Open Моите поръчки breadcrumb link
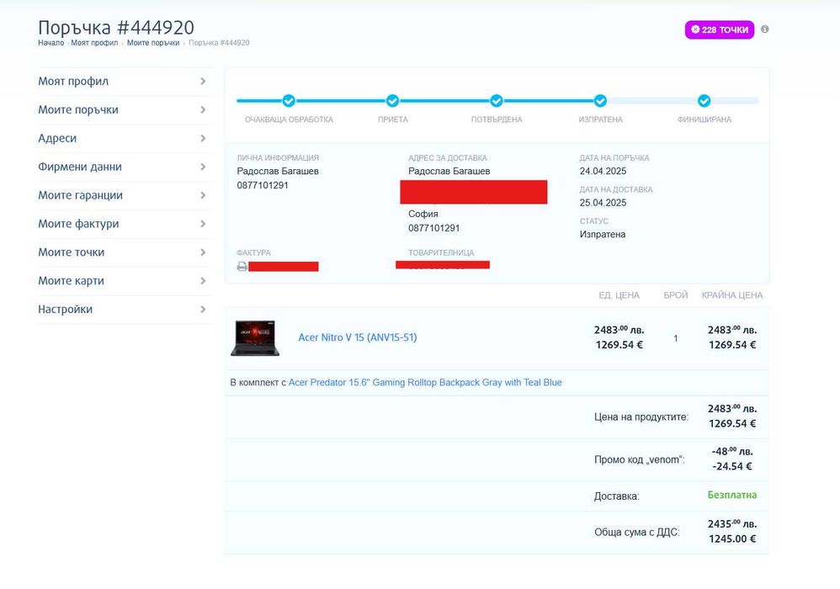The height and width of the screenshot is (589, 840). point(153,43)
